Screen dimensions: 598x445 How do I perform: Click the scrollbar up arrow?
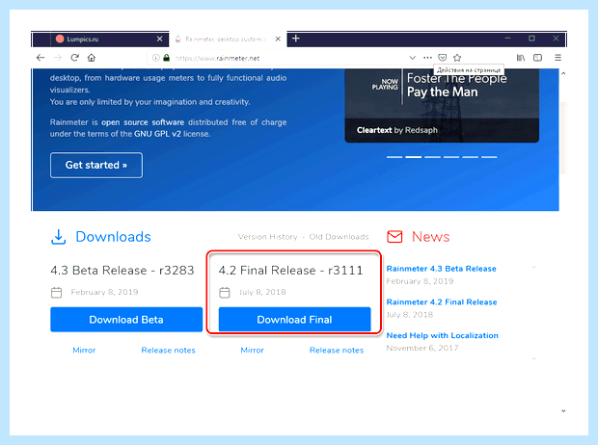click(x=563, y=73)
